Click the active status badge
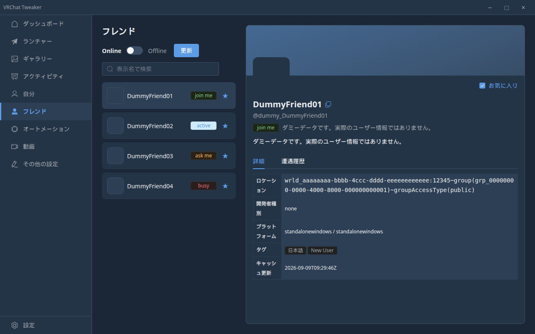Screen dimensions: 535x334 [x=204, y=126]
